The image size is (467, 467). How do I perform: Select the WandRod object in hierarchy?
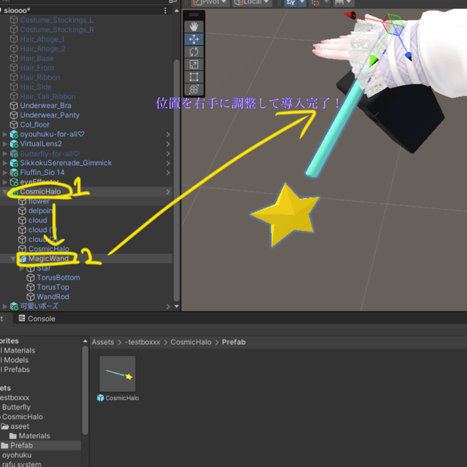click(53, 297)
